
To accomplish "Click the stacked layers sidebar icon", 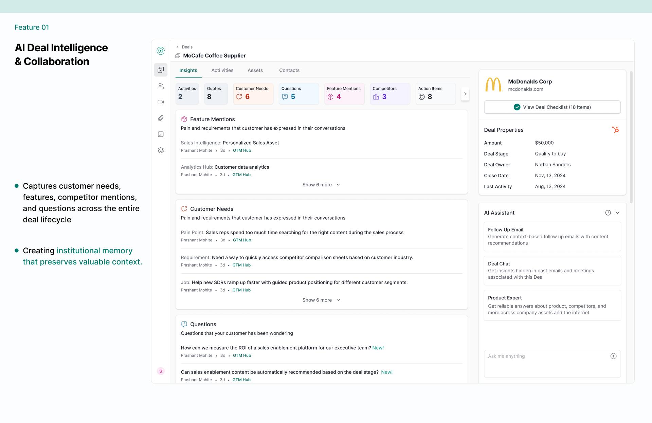I will click(x=161, y=150).
